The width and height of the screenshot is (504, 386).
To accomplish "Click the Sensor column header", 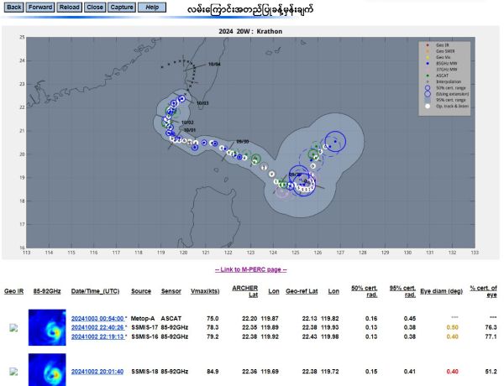I will click(x=171, y=291).
